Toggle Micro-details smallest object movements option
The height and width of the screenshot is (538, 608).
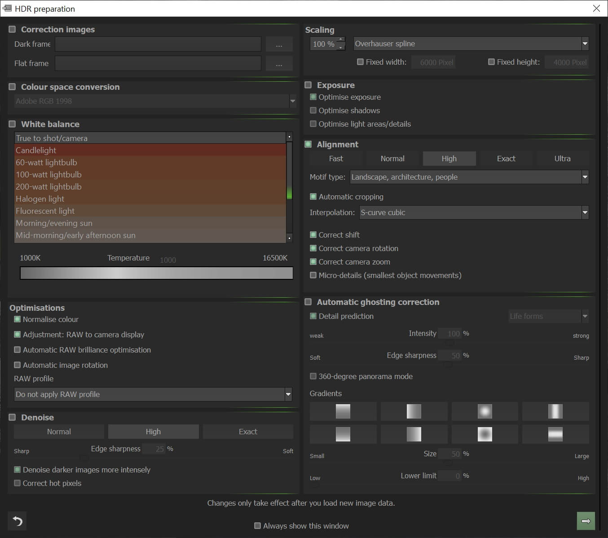point(313,275)
